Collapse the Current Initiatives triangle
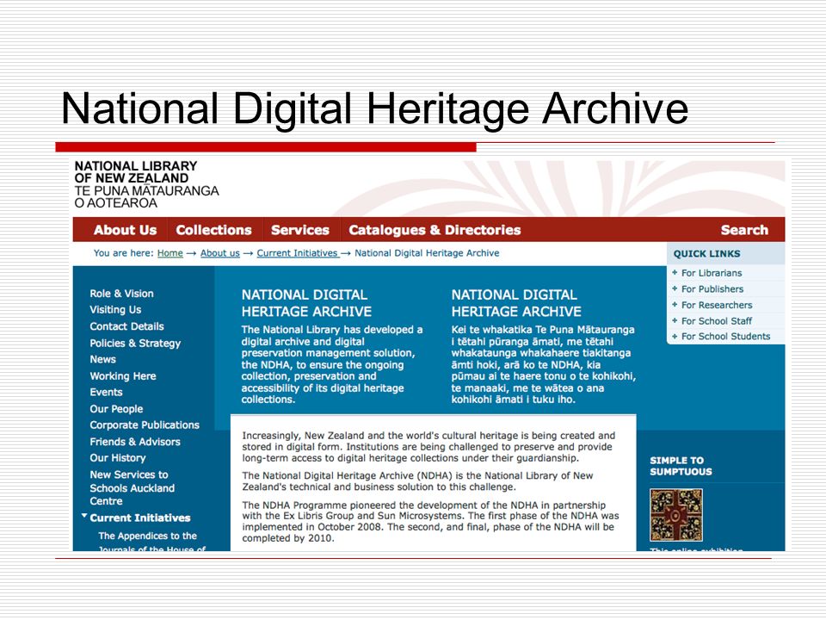 click(x=84, y=516)
